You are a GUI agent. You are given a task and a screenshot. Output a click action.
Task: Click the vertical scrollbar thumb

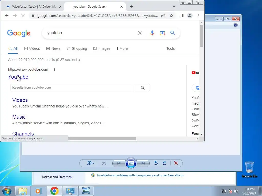pos(201,36)
